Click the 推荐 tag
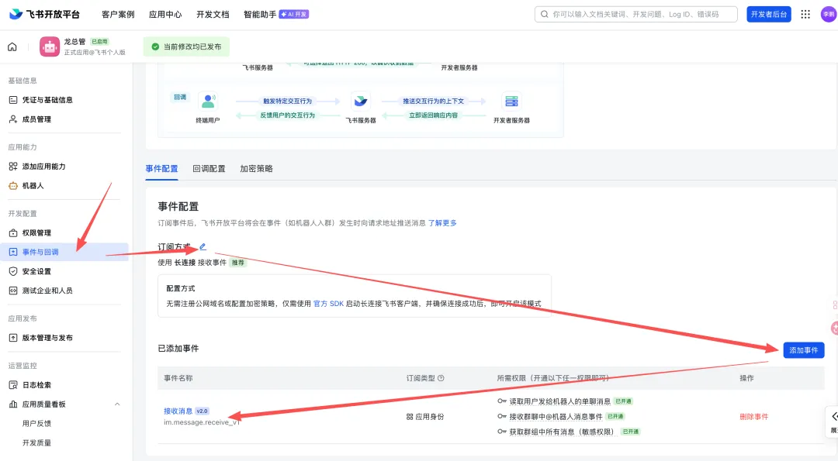 [238, 263]
